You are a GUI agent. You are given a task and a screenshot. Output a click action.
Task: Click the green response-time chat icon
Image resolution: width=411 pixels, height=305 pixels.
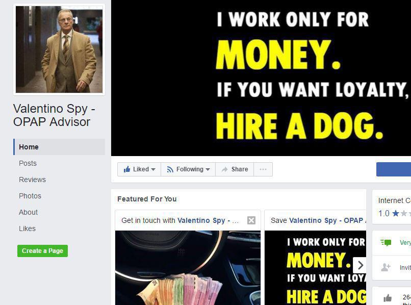(386, 243)
